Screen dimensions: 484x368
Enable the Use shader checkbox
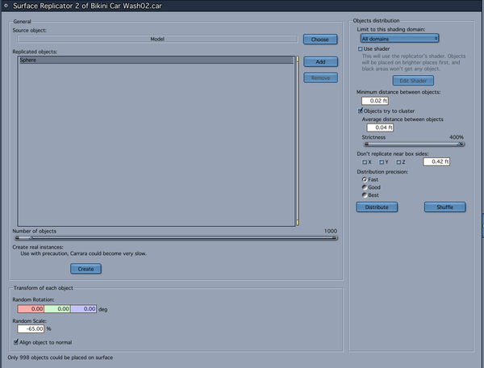[x=360, y=48]
